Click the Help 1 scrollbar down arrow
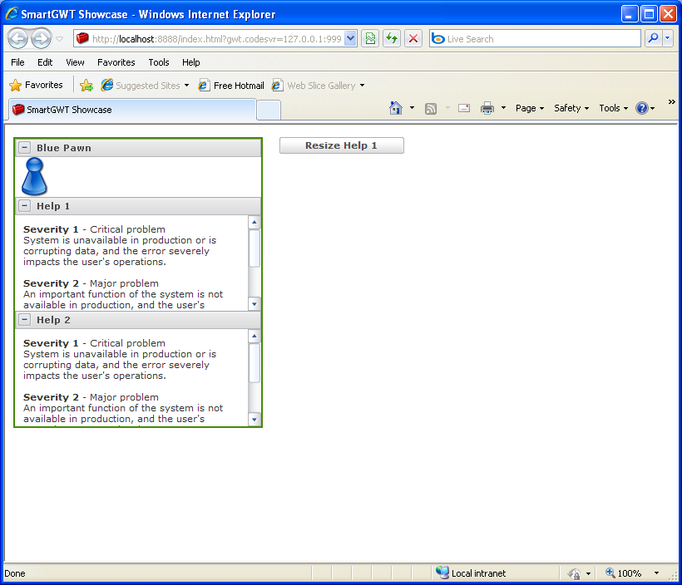This screenshot has width=682, height=585. pyautogui.click(x=254, y=304)
